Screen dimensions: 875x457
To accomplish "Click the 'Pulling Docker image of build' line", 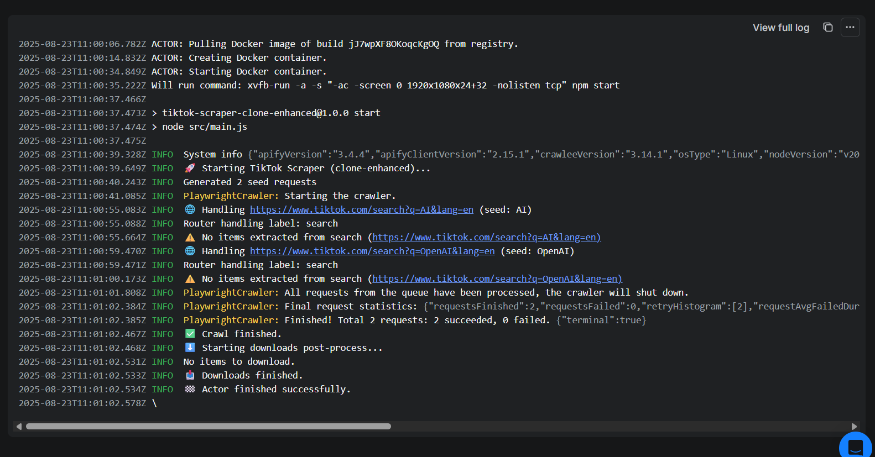I will coord(335,44).
